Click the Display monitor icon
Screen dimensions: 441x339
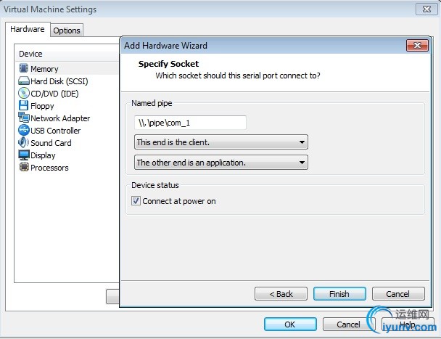pos(24,155)
